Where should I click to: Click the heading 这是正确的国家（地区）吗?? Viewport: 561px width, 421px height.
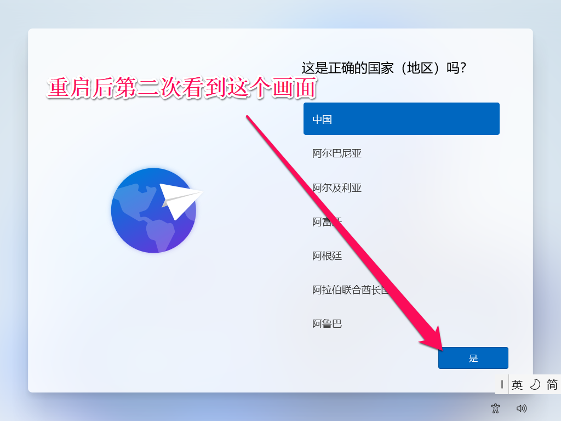tap(383, 68)
